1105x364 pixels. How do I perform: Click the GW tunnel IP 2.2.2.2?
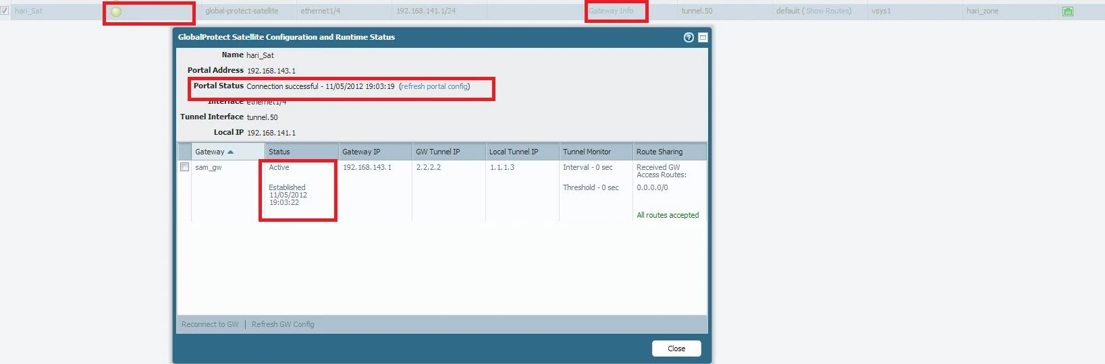429,167
